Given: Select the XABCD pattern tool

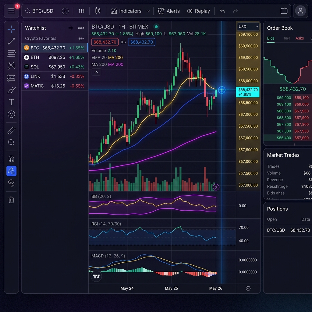Looking at the screenshot, I should tap(11, 66).
